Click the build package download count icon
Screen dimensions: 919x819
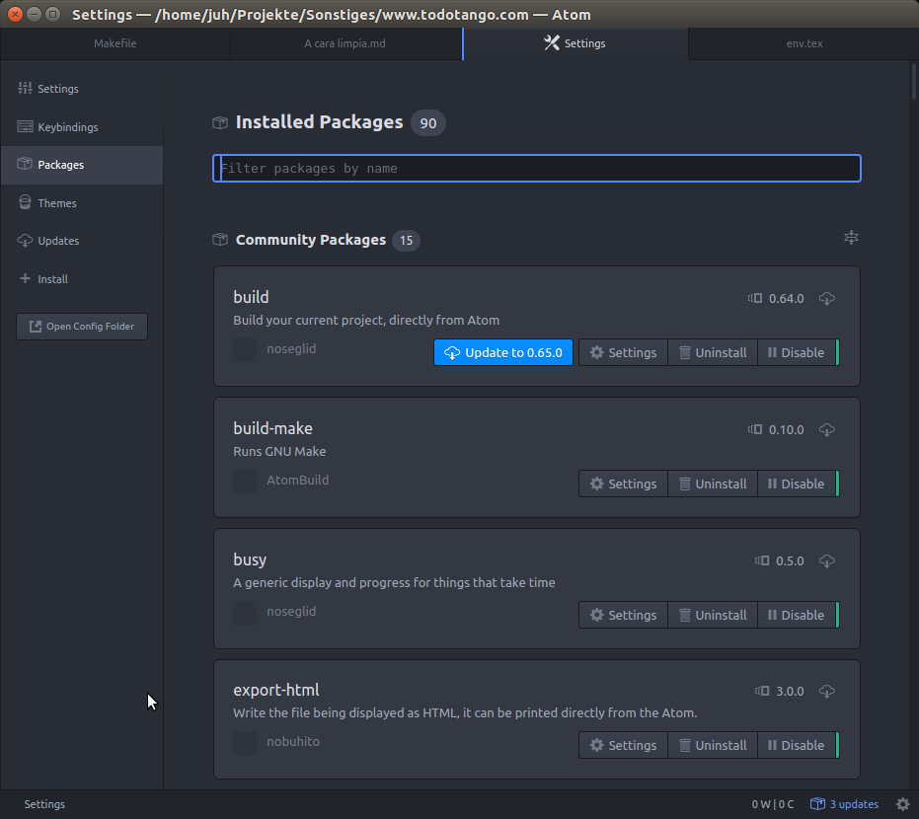[827, 299]
